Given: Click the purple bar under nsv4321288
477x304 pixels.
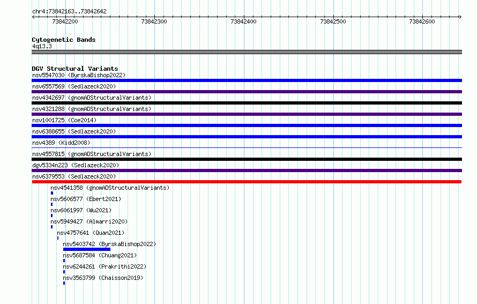Looking at the screenshot, I should 247,114.
